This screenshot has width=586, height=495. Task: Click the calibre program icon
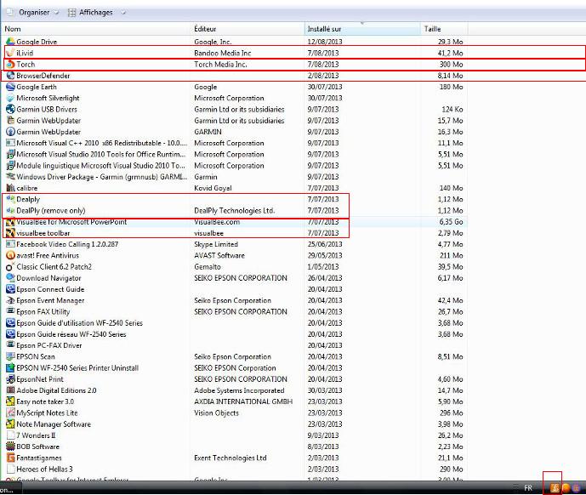[x=10, y=188]
